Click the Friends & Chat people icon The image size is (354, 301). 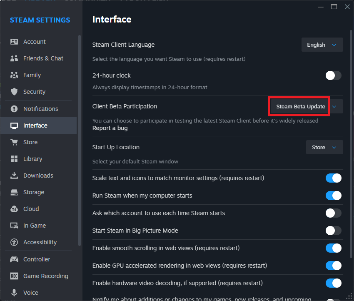point(14,58)
